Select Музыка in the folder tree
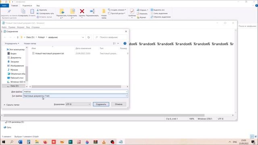Screen dimensions: 258x145 click(12, 70)
